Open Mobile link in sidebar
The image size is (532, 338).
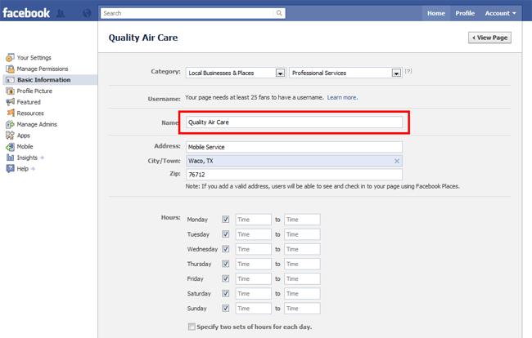tap(25, 146)
